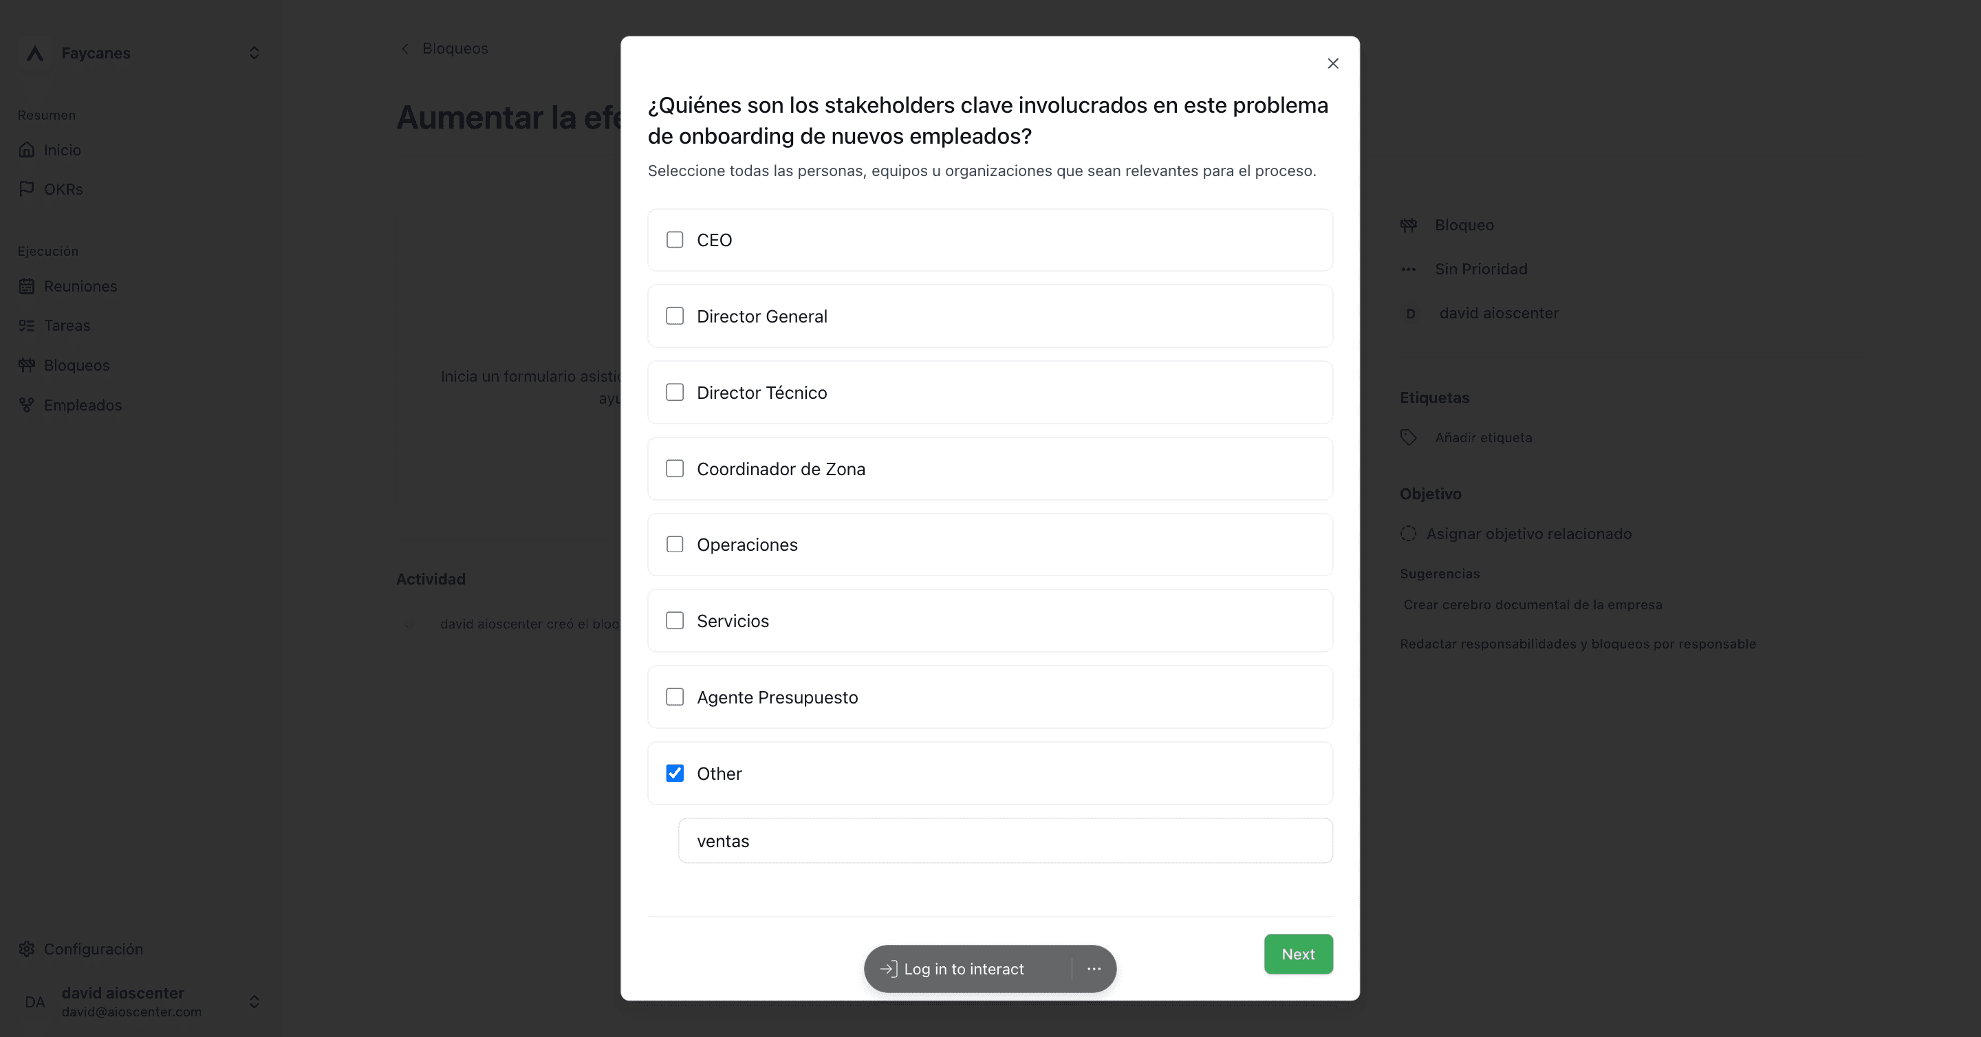The height and width of the screenshot is (1037, 1981).
Task: Click the Configuración gear icon
Action: click(x=27, y=948)
